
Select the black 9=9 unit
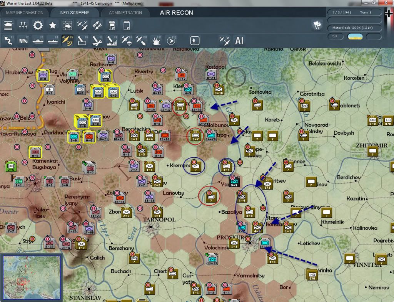[234, 182]
